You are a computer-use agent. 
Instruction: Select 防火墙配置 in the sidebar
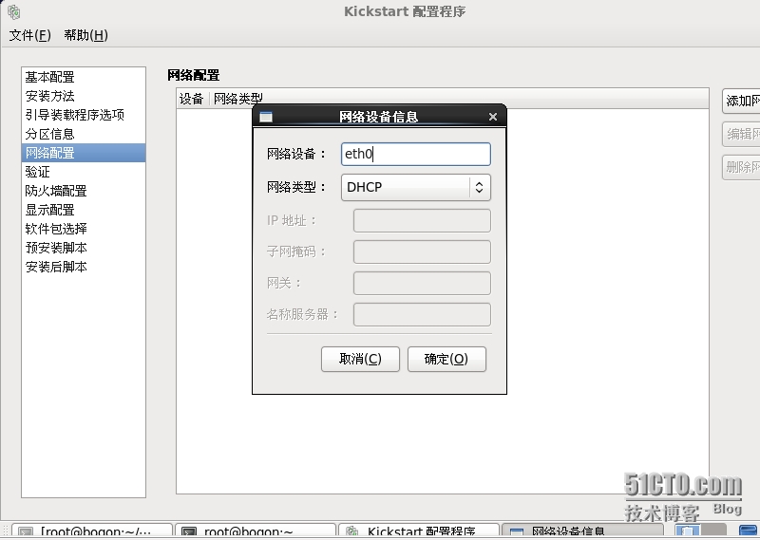(84, 191)
